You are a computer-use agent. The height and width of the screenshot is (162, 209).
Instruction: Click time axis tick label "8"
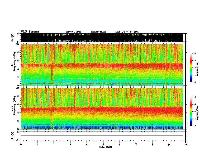coord(153,145)
